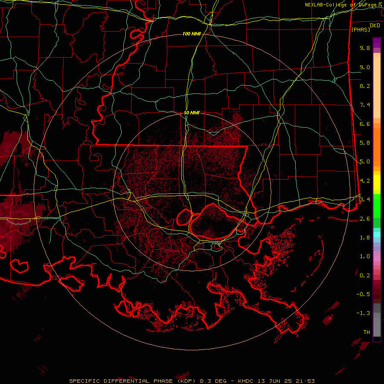384x384 pixels.
Task: Select the -1.3 scale value
Action: [x=363, y=313]
